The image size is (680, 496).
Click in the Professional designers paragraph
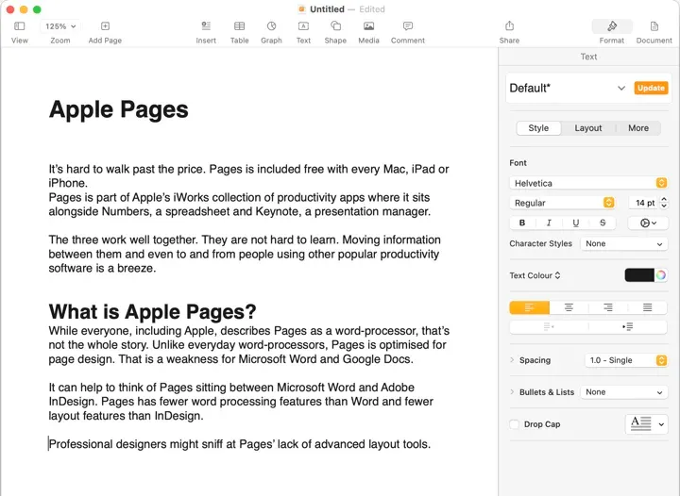(x=239, y=444)
